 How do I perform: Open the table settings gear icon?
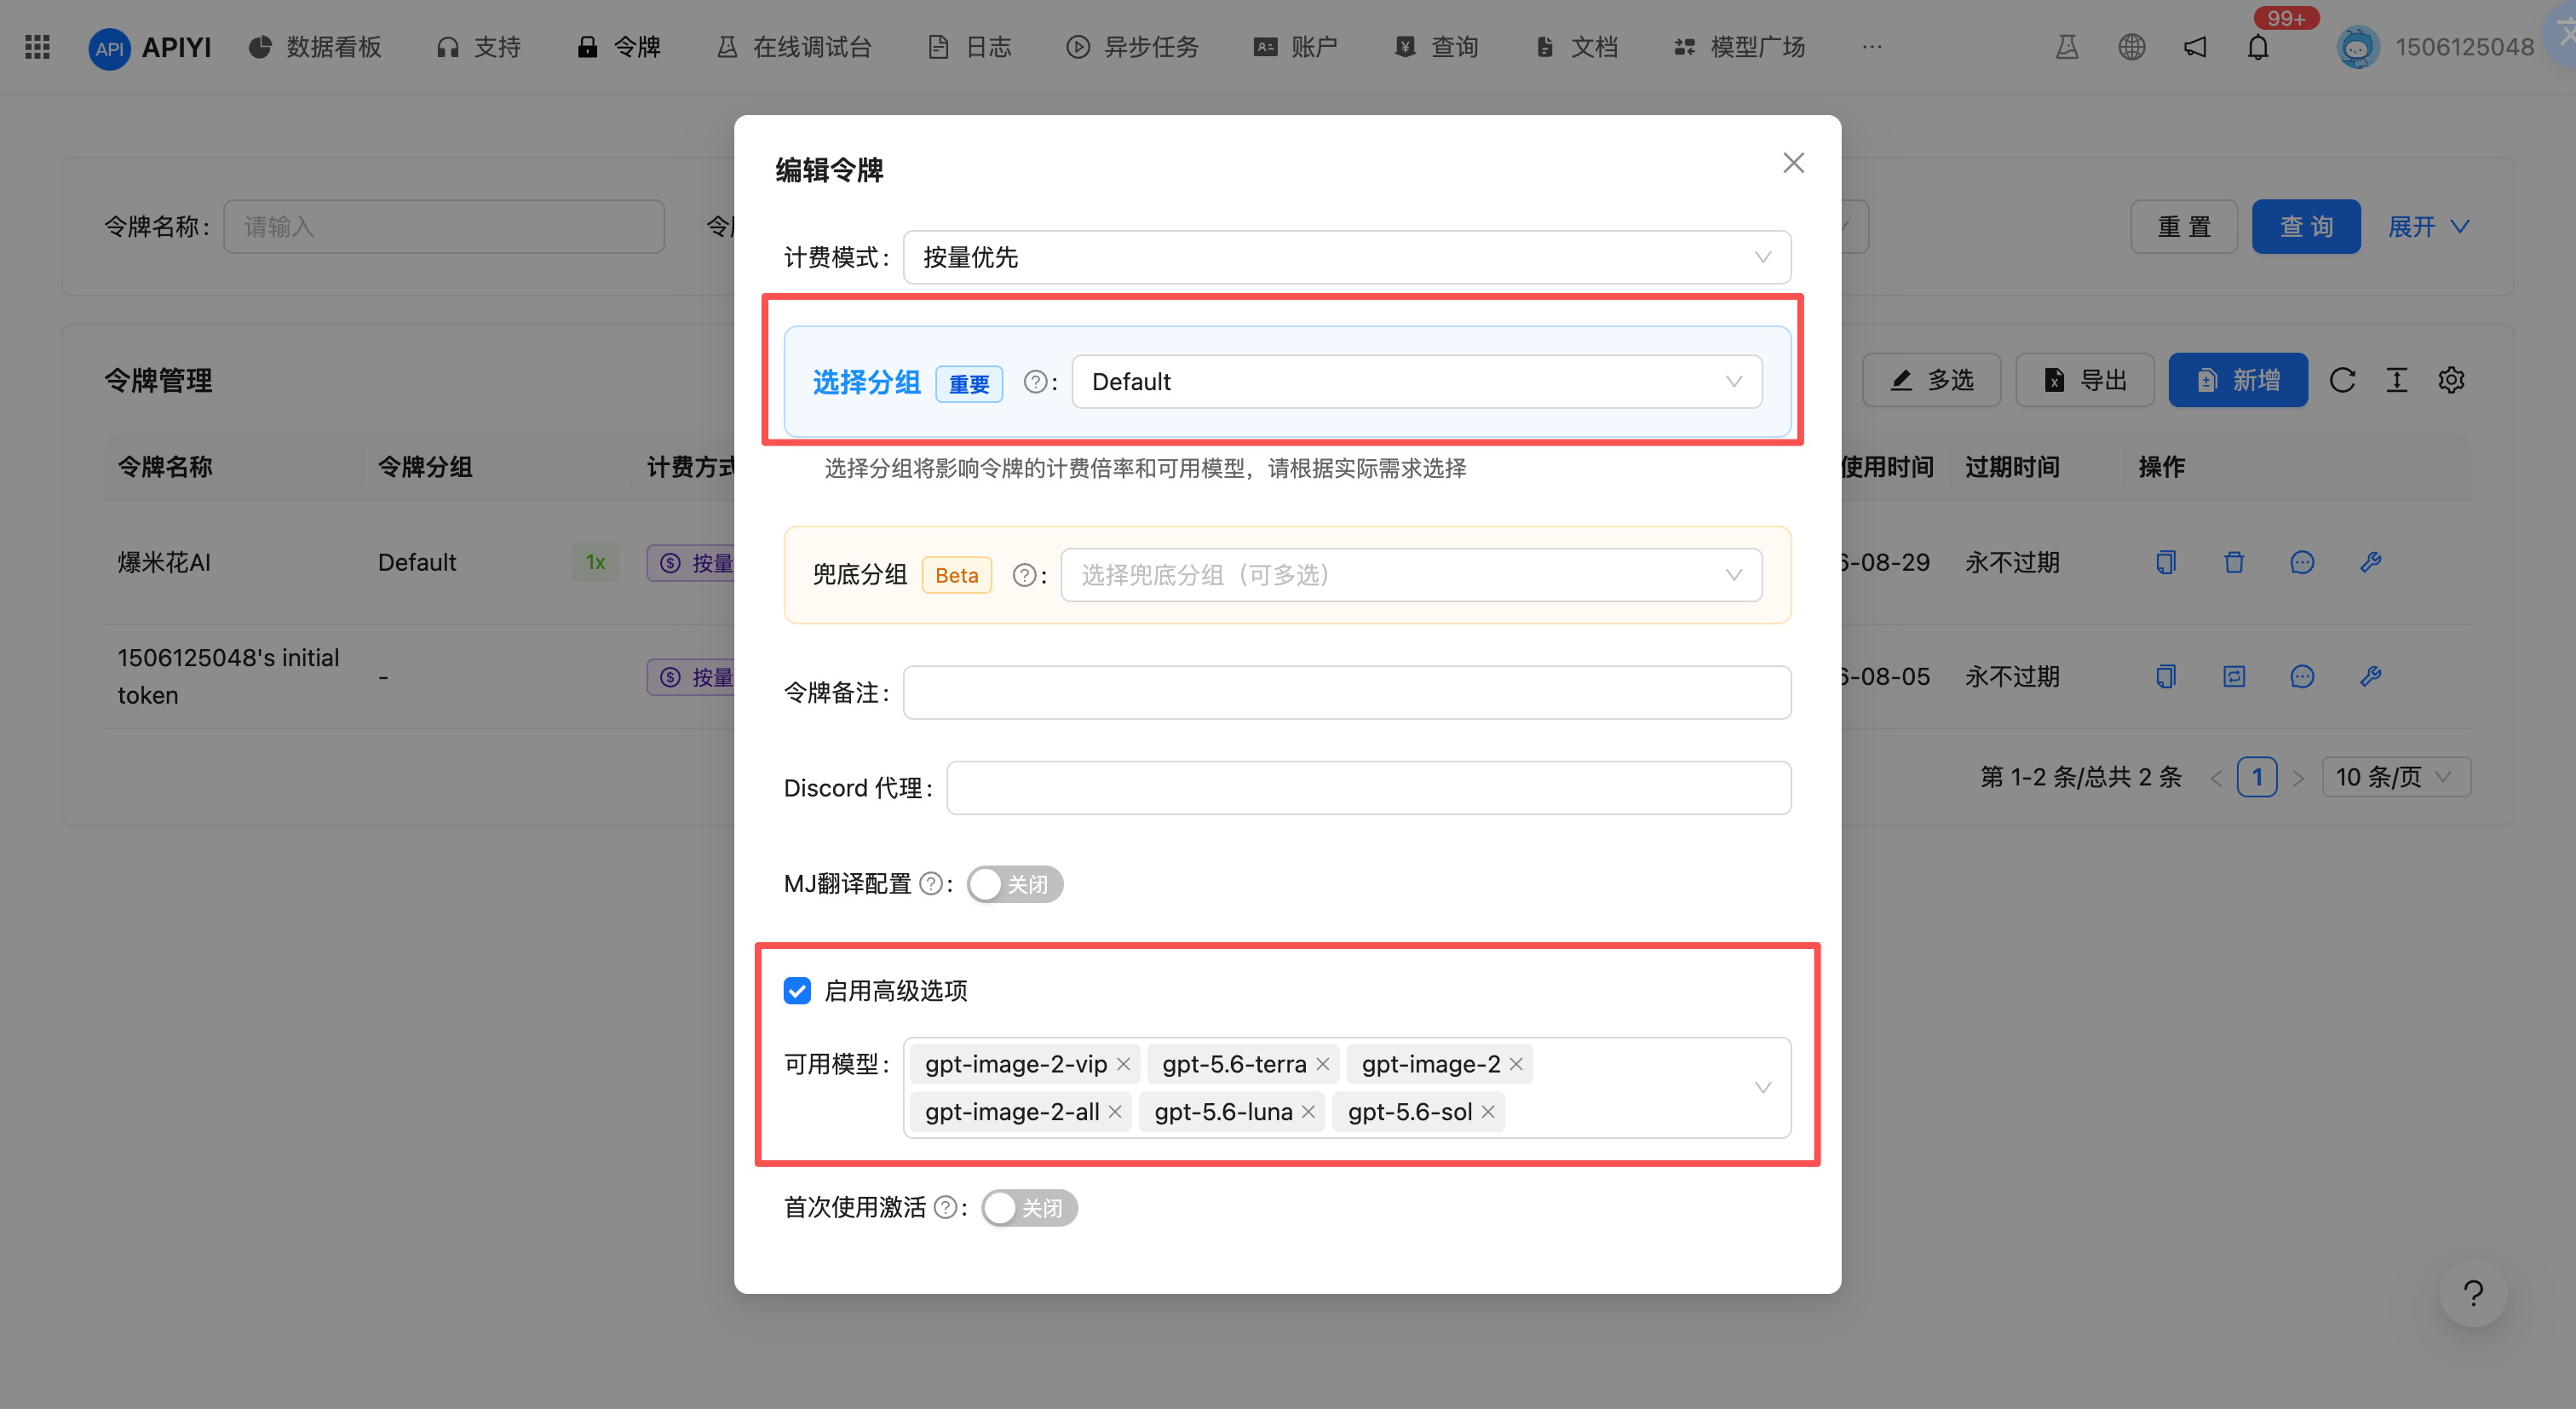pyautogui.click(x=2451, y=380)
